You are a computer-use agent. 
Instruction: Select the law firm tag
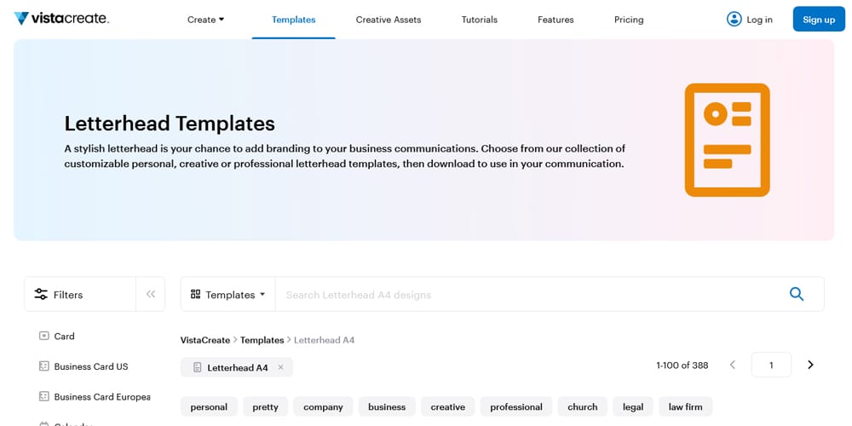pyautogui.click(x=685, y=406)
